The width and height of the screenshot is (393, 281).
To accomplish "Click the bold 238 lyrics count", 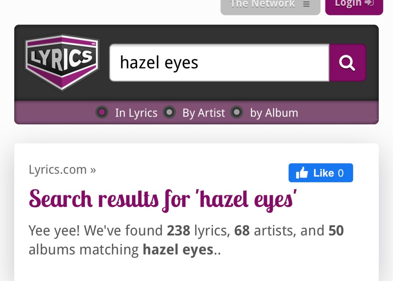I will pyautogui.click(x=178, y=231).
